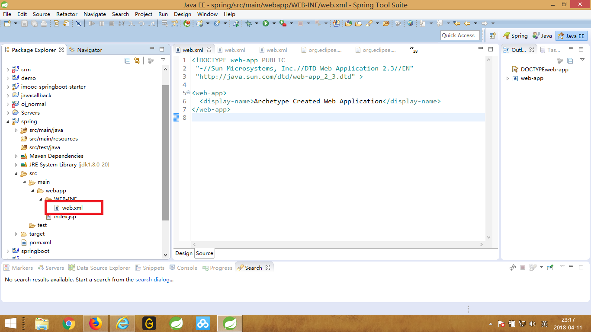
Task: Click the green Run button icon
Action: pos(265,23)
